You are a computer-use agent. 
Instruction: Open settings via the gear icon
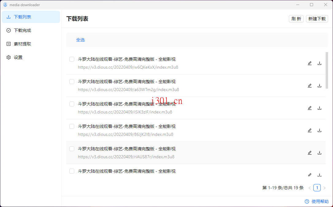8,57
